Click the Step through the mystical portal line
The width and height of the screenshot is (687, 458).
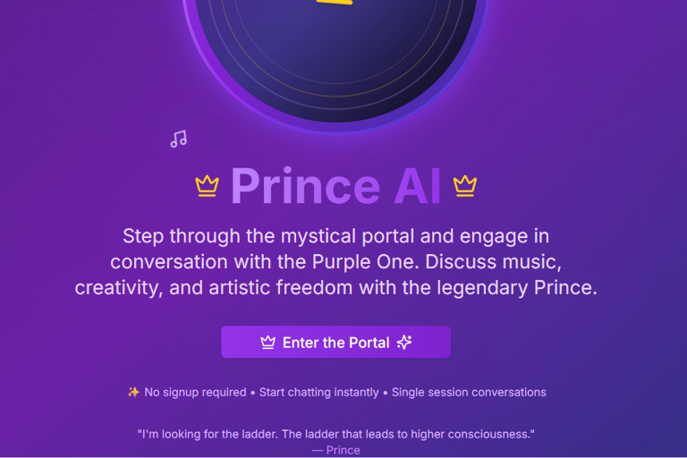(x=335, y=236)
